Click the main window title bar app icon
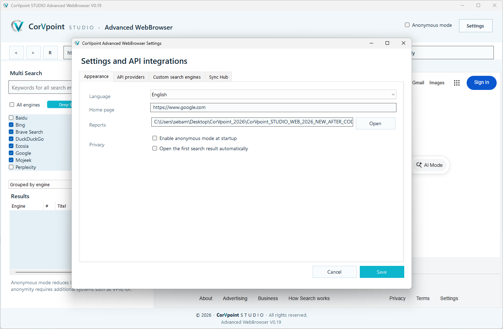The height and width of the screenshot is (329, 503). click(x=6, y=5)
